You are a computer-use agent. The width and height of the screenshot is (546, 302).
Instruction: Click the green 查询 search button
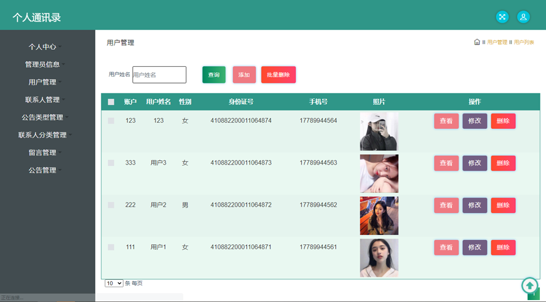pos(214,75)
